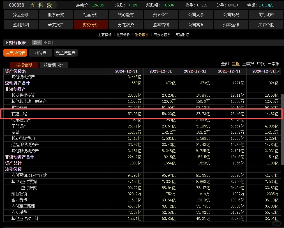The width and height of the screenshot is (284, 228).
Task: Click the 1883亿 total assets value
Action: (135, 163)
